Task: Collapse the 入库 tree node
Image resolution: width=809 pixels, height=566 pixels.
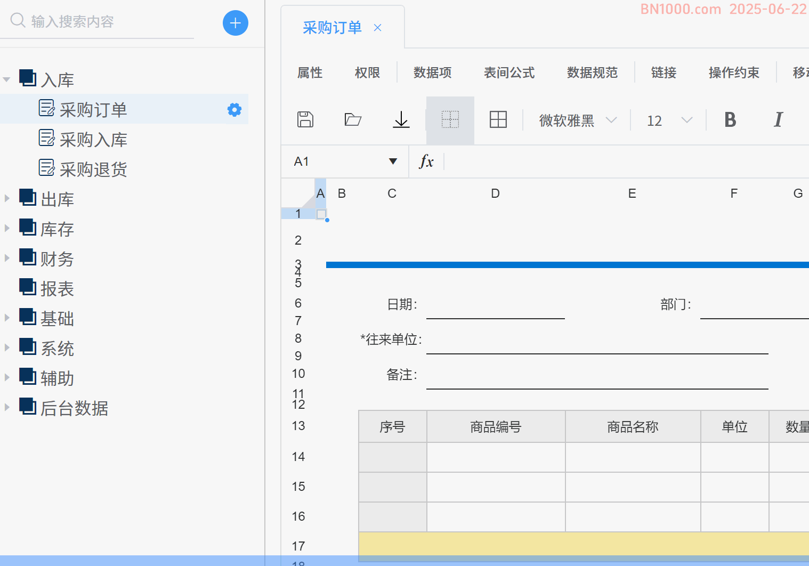Action: click(x=7, y=79)
